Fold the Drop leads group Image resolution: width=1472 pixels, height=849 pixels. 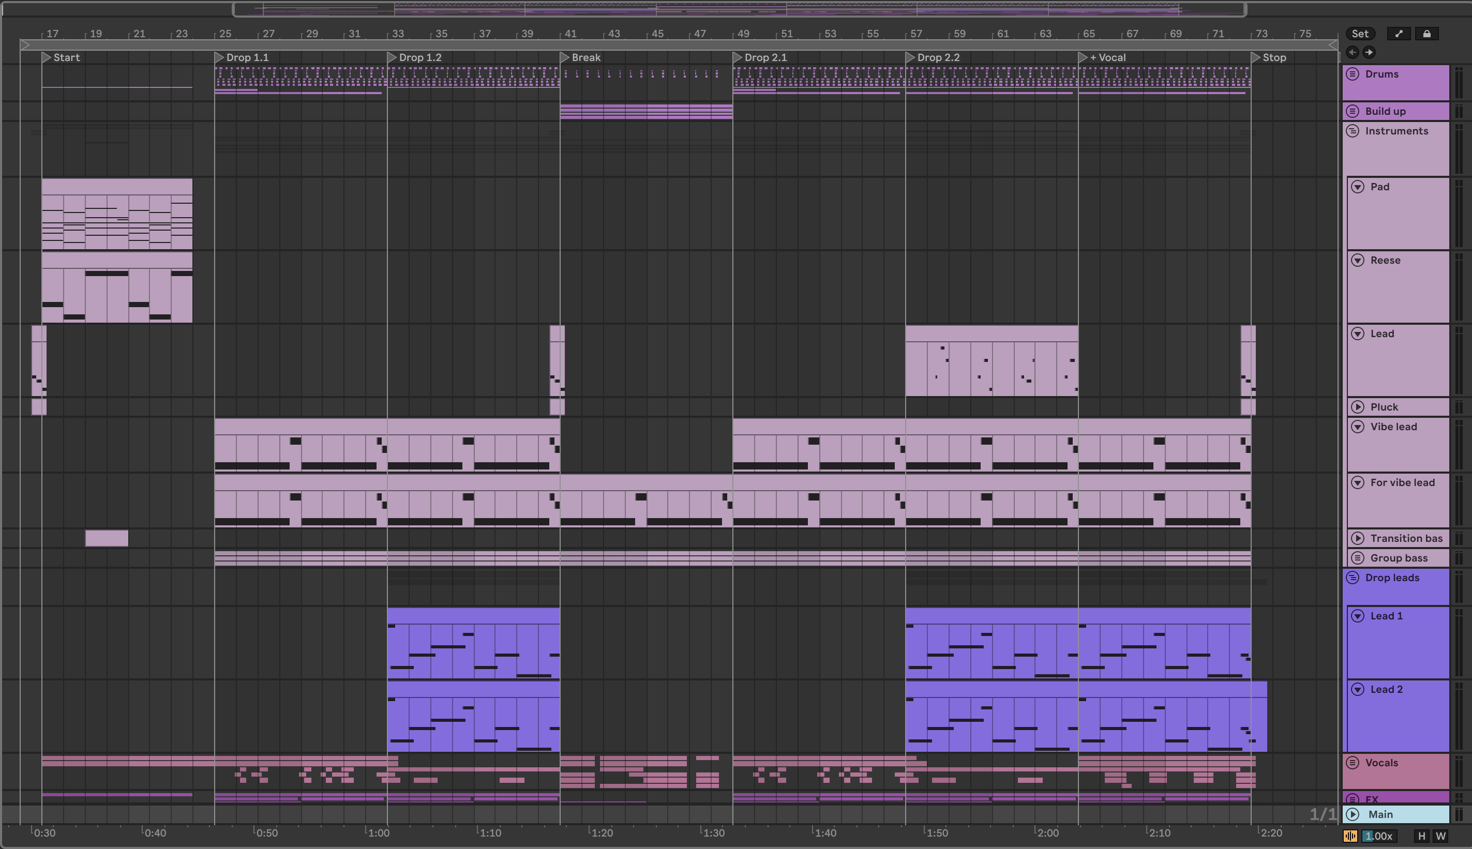[x=1353, y=577]
